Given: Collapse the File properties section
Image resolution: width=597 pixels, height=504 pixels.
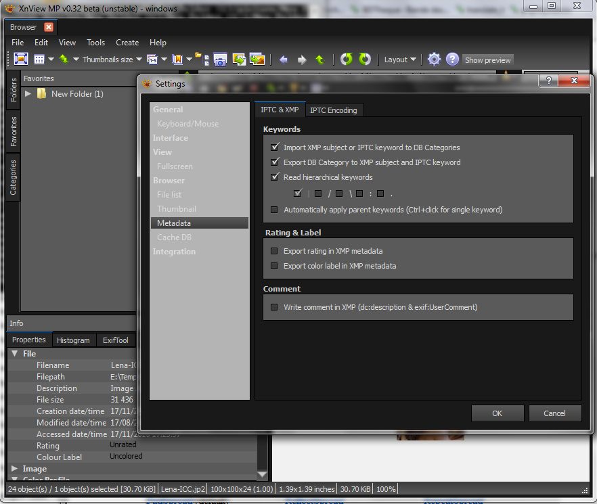Looking at the screenshot, I should click(15, 353).
